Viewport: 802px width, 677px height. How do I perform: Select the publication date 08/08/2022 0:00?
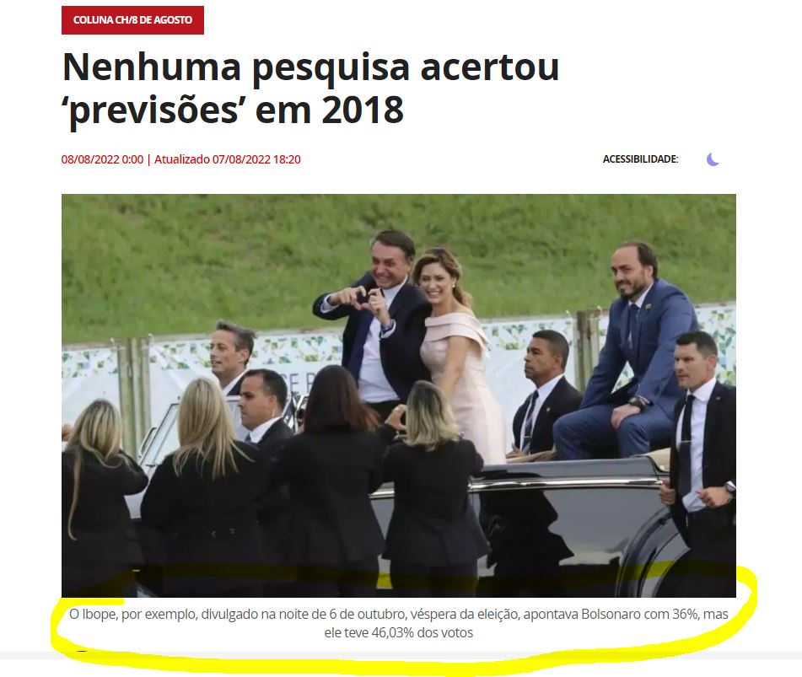point(102,159)
